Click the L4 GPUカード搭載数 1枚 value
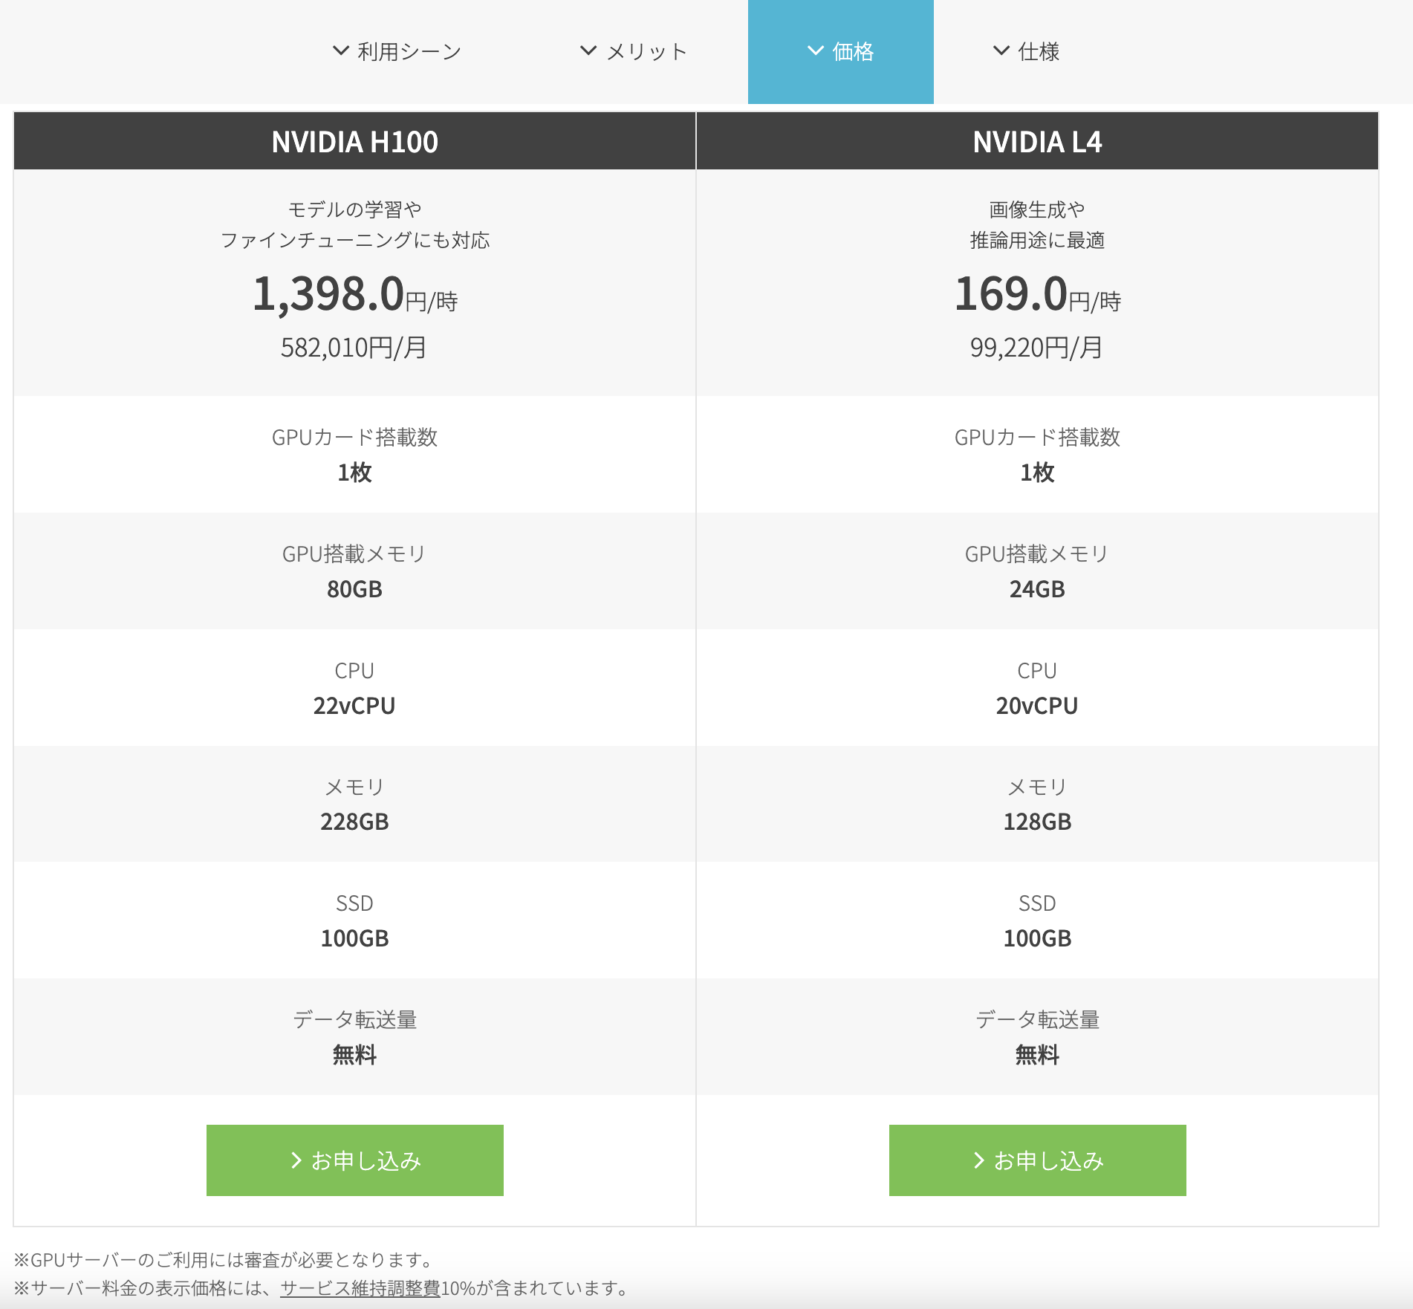The height and width of the screenshot is (1309, 1413). (1037, 472)
